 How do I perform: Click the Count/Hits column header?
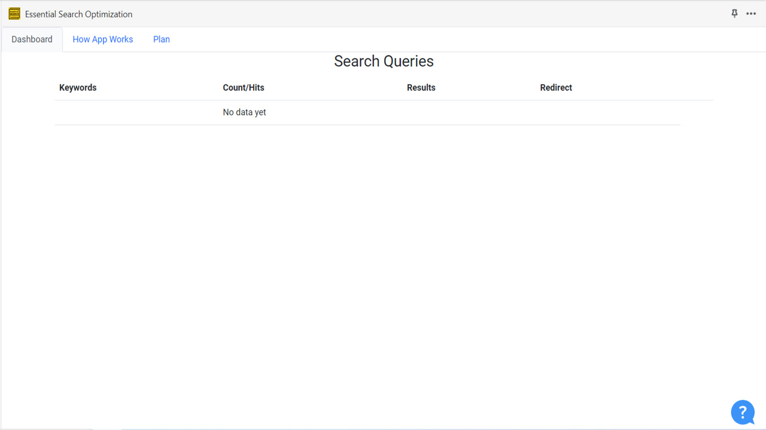[244, 88]
